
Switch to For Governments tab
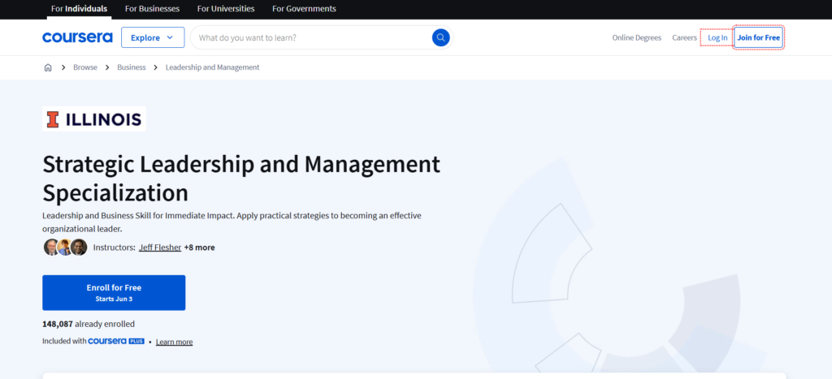(304, 9)
